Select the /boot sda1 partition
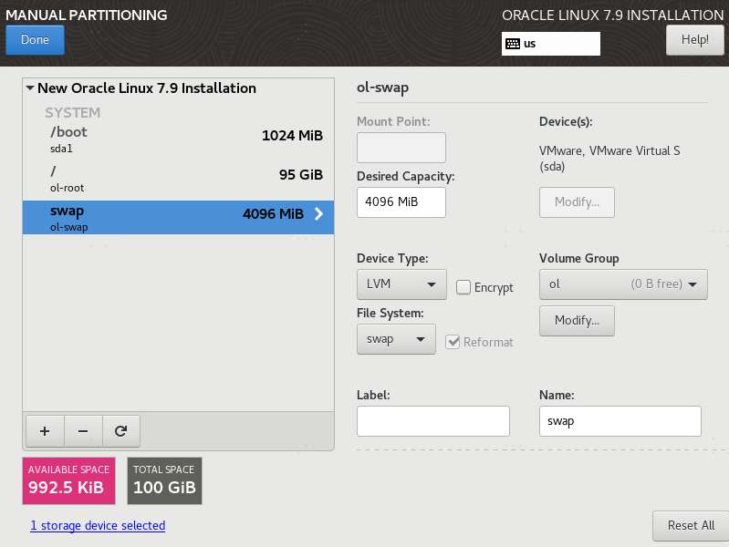 (x=178, y=138)
